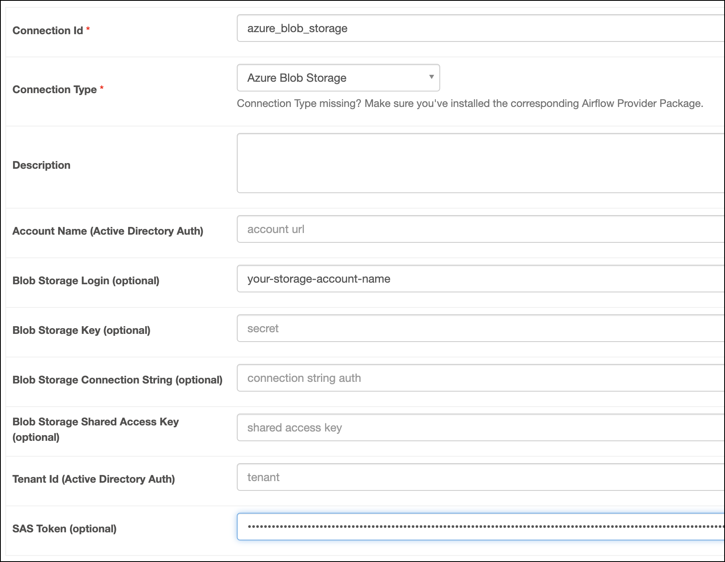This screenshot has width=725, height=562.
Task: Click the SAS Token (optional) label
Action: (x=64, y=529)
